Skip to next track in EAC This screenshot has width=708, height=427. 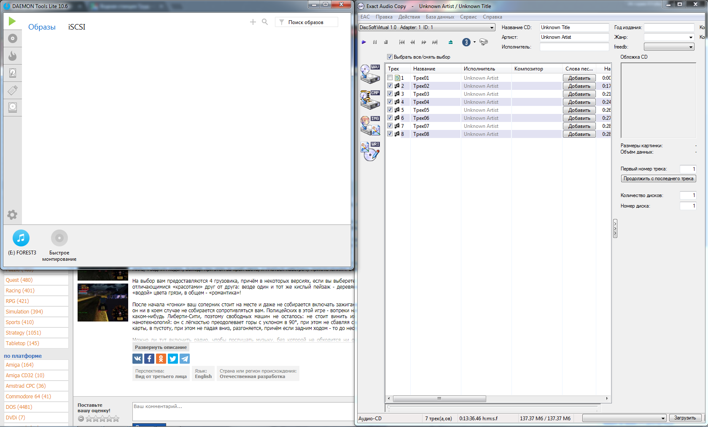[x=435, y=42]
